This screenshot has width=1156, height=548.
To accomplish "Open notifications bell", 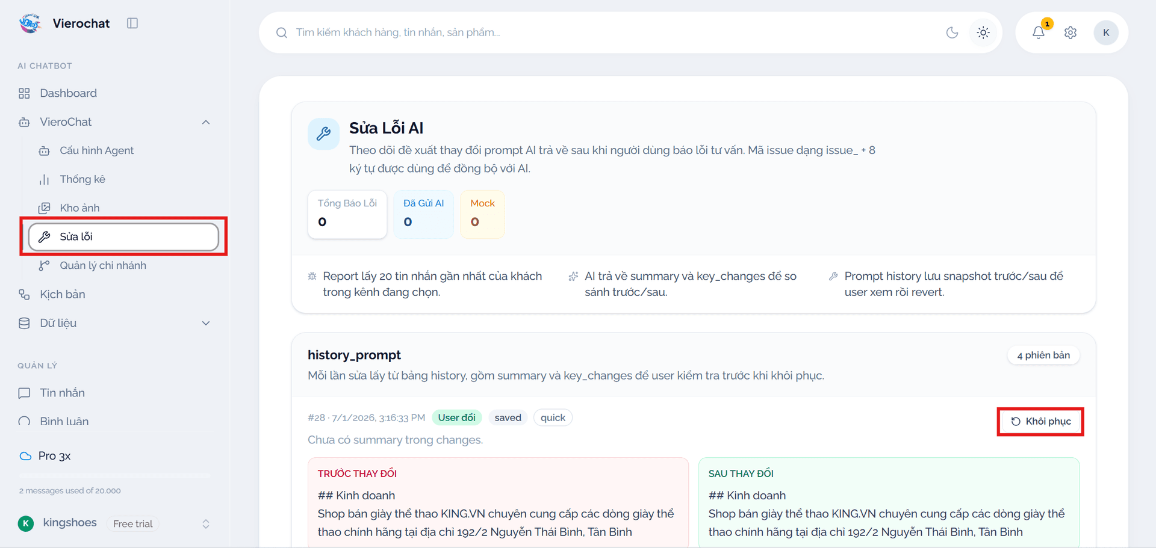I will [1039, 32].
